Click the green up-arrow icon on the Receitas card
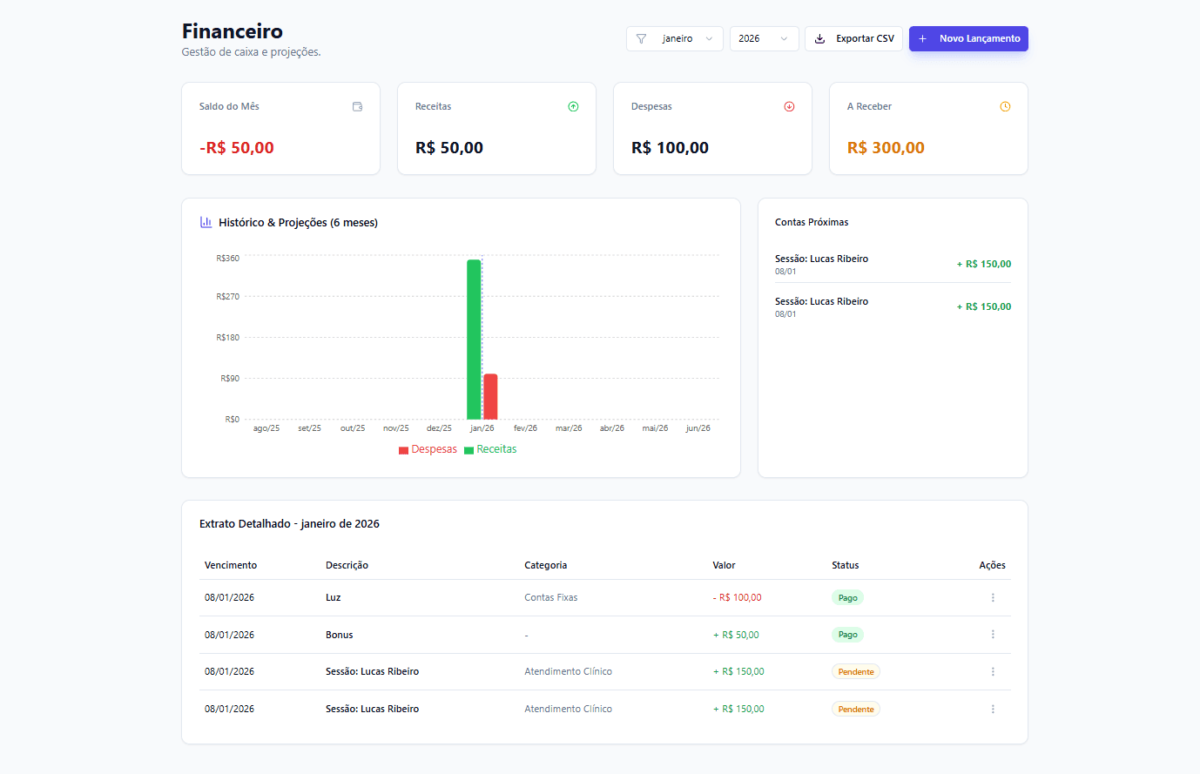This screenshot has height=774, width=1200. 573,106
